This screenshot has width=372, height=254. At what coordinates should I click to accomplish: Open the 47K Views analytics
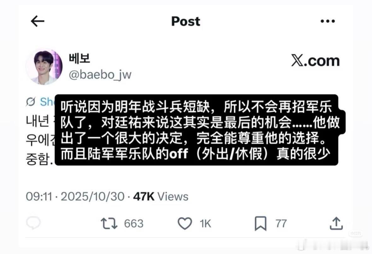pos(160,197)
